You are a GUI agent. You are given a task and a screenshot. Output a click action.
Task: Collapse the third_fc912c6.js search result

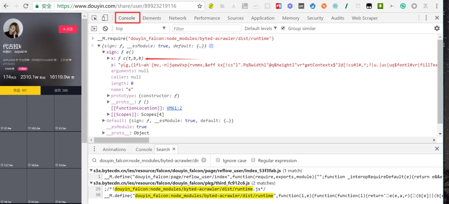click(91, 183)
